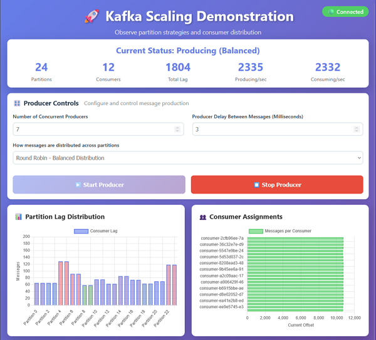Click the rocket icon in the title
Screen dimensions: 376x340
coord(91,16)
